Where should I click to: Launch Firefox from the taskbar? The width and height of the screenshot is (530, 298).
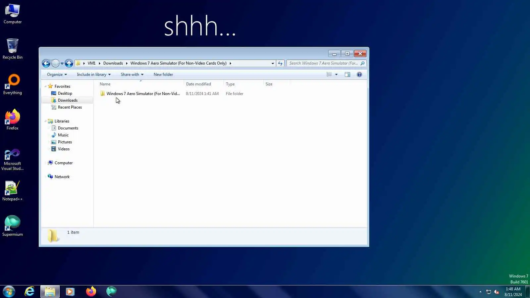tap(91, 291)
